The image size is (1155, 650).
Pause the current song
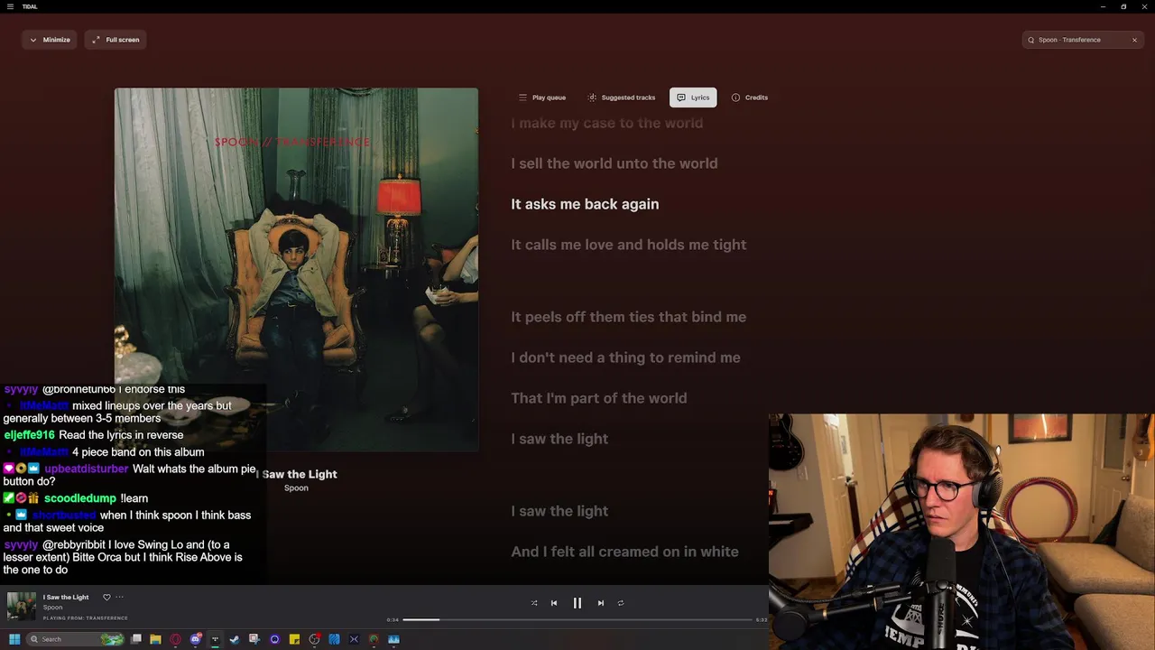click(x=577, y=603)
